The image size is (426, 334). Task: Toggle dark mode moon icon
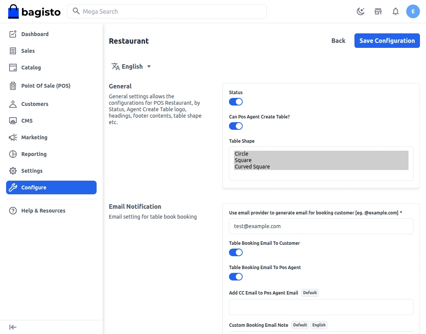361,11
